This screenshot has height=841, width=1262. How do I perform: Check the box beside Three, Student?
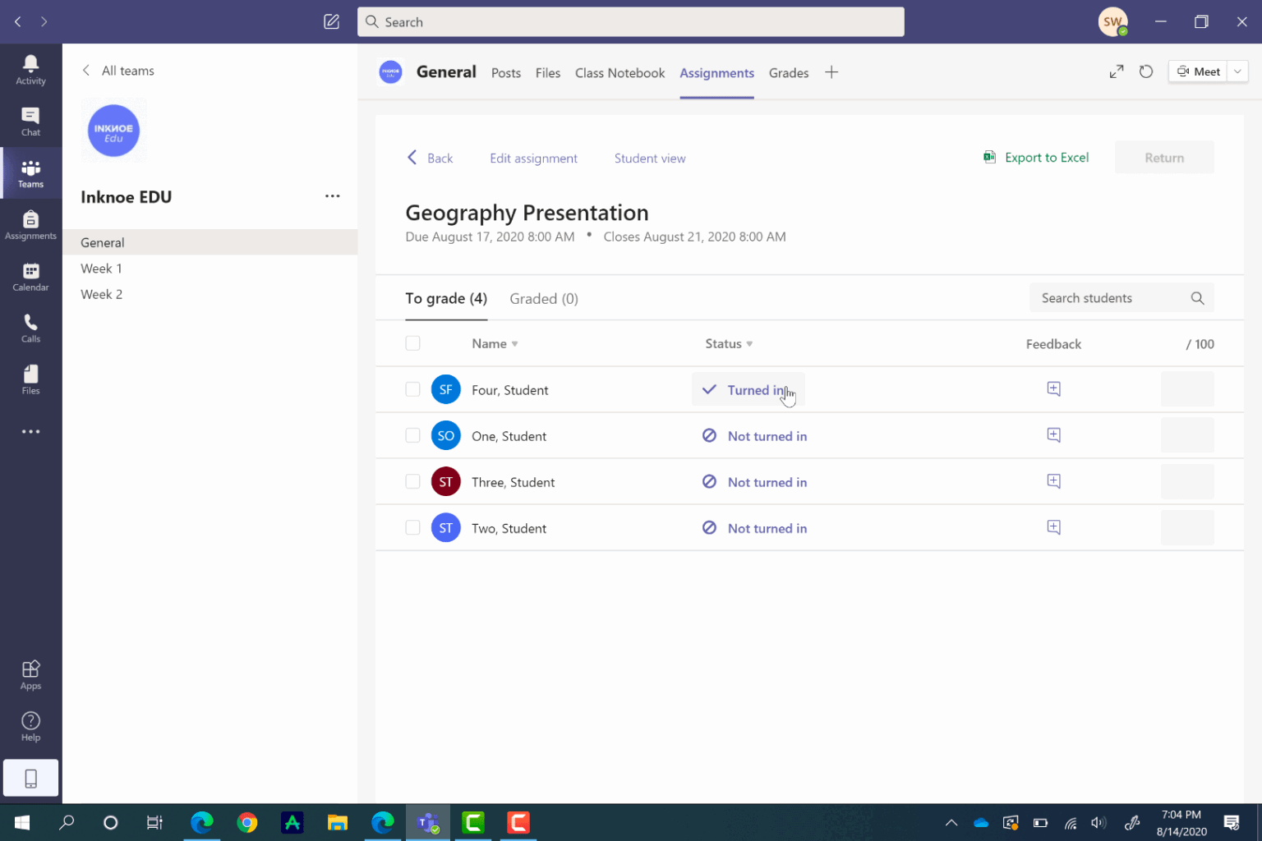[412, 481]
